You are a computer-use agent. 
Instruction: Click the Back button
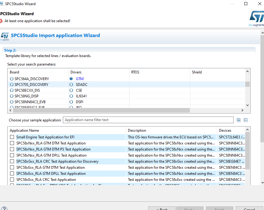[x=162, y=208]
